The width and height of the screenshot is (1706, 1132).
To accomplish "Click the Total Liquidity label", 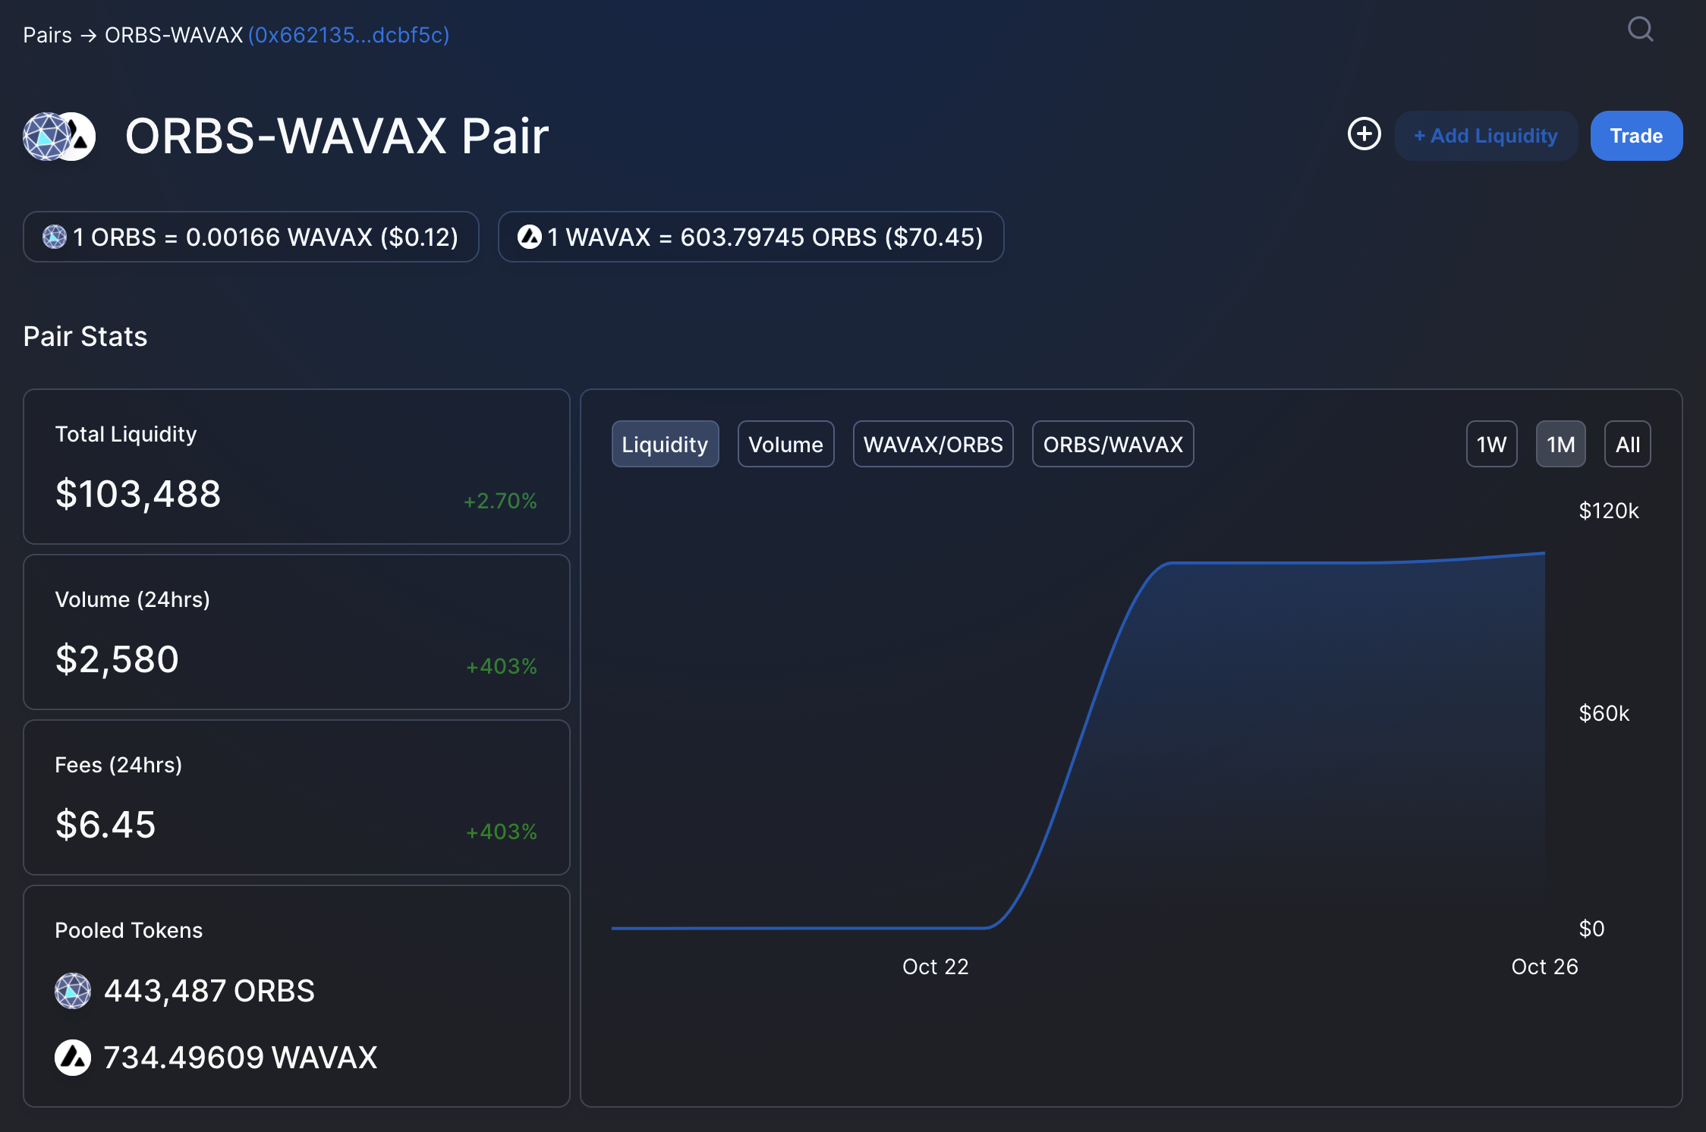I will coord(126,434).
